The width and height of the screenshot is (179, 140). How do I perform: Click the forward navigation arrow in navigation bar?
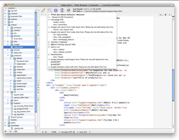pyautogui.click(x=45, y=15)
